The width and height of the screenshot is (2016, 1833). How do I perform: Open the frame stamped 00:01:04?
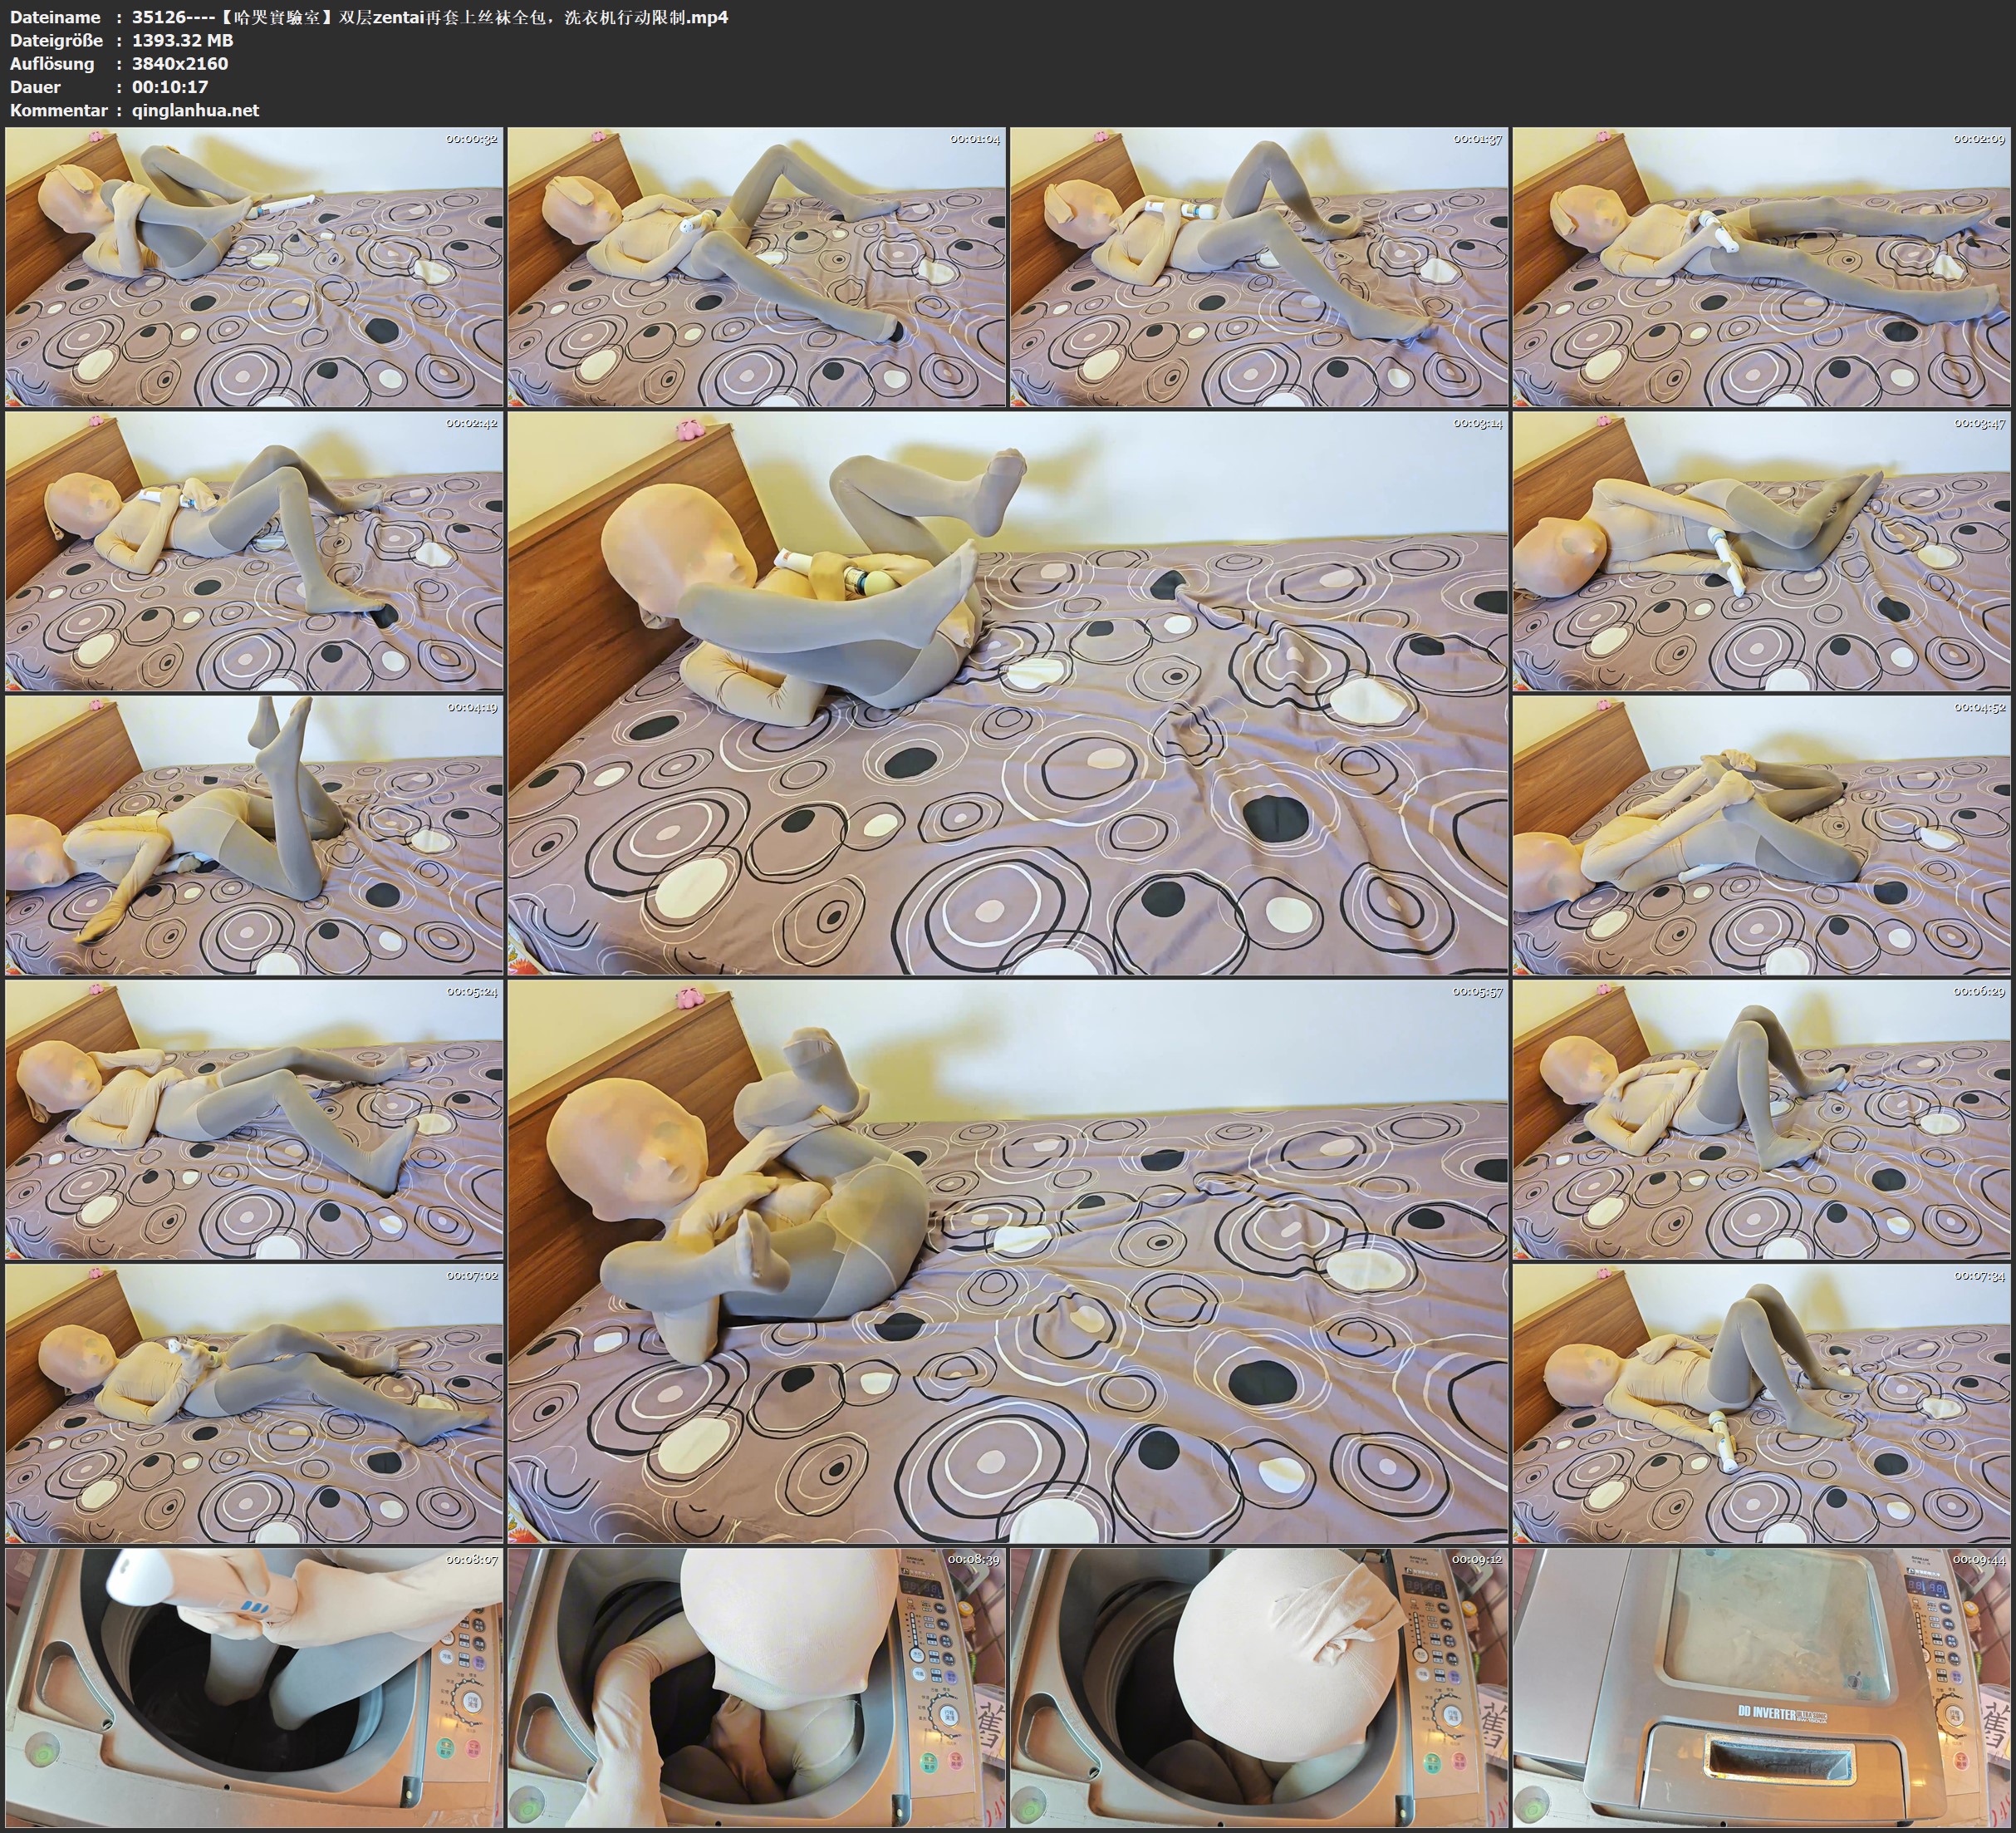tap(756, 266)
